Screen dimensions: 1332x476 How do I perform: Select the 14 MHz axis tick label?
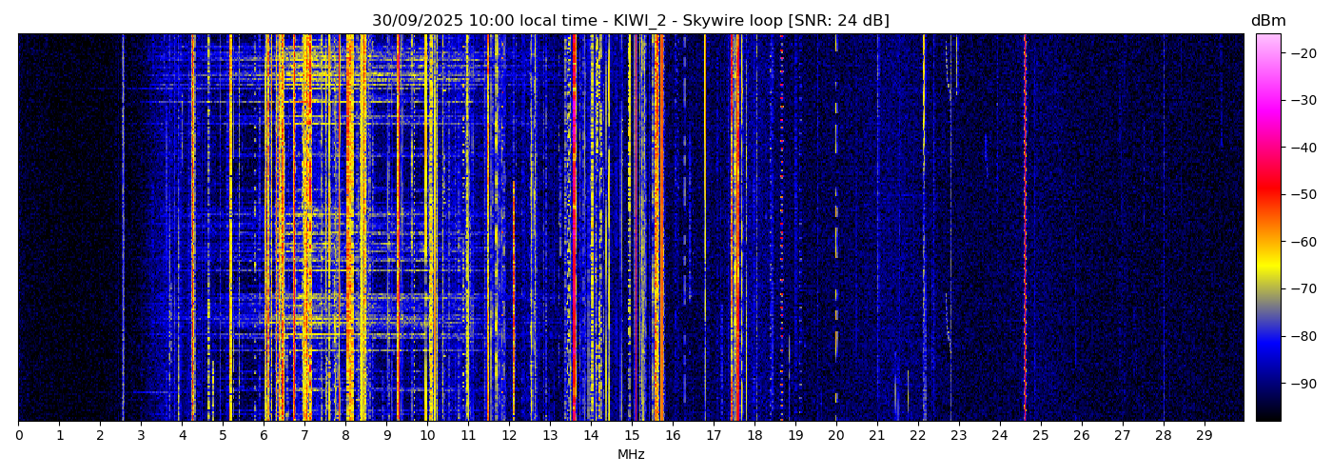coord(591,436)
